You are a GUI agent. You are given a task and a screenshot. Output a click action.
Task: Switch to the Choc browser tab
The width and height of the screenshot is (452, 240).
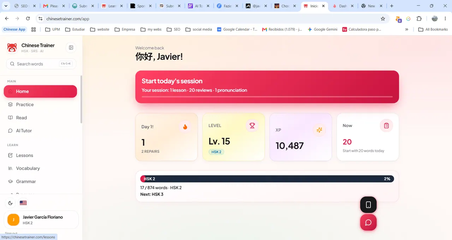(285, 6)
